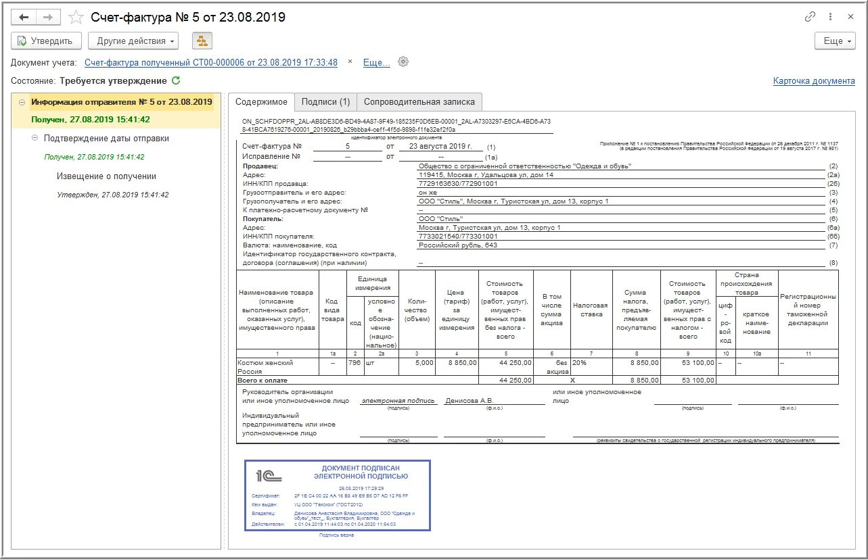
Task: Go back with the left arrow button
Action: [x=24, y=17]
